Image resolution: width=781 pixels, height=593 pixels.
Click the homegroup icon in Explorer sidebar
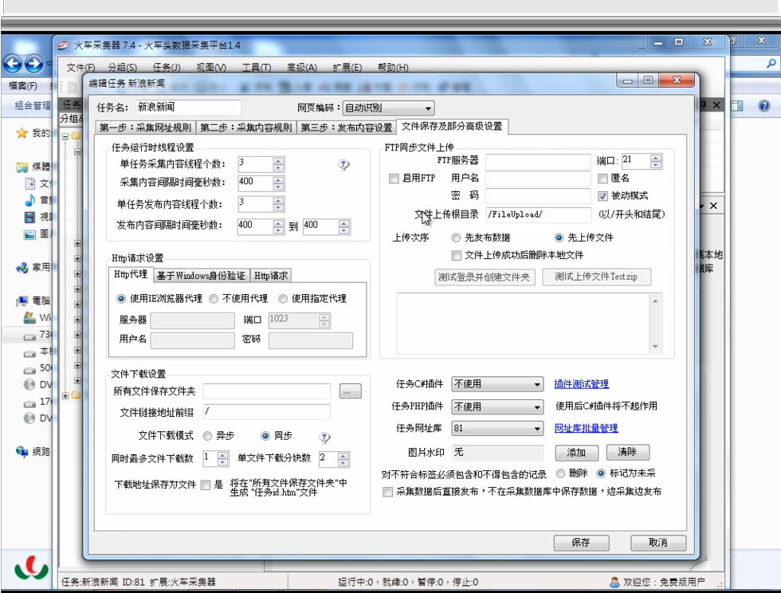[22, 268]
